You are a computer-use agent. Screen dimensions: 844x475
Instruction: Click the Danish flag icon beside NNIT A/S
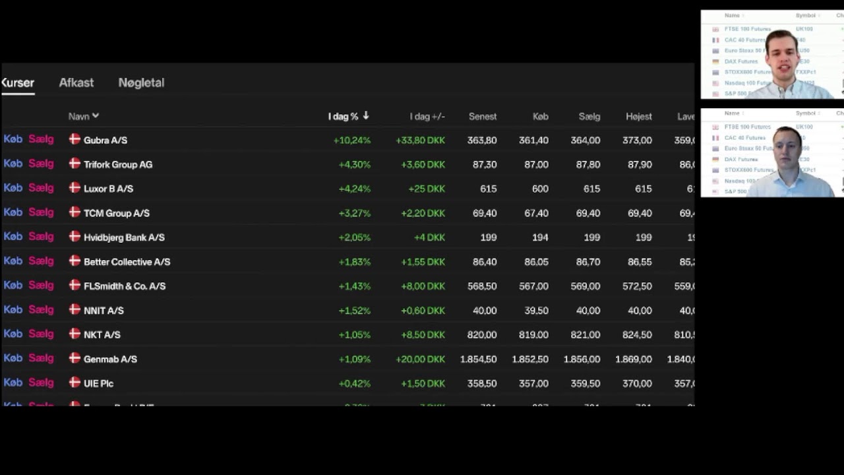coord(75,309)
